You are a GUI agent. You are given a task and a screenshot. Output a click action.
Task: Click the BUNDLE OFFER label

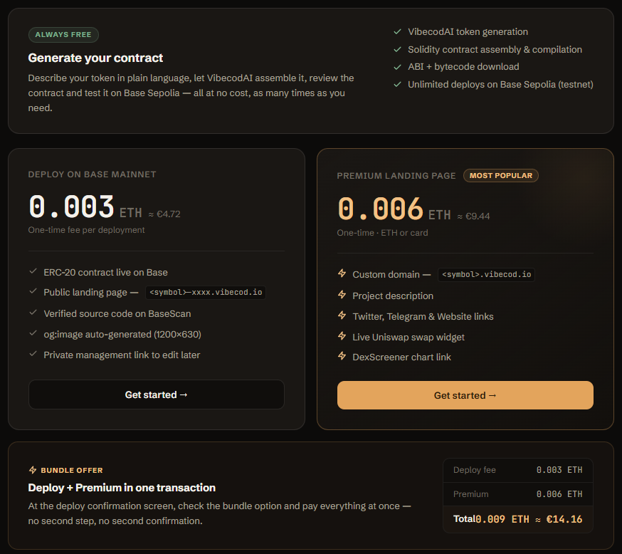point(72,470)
